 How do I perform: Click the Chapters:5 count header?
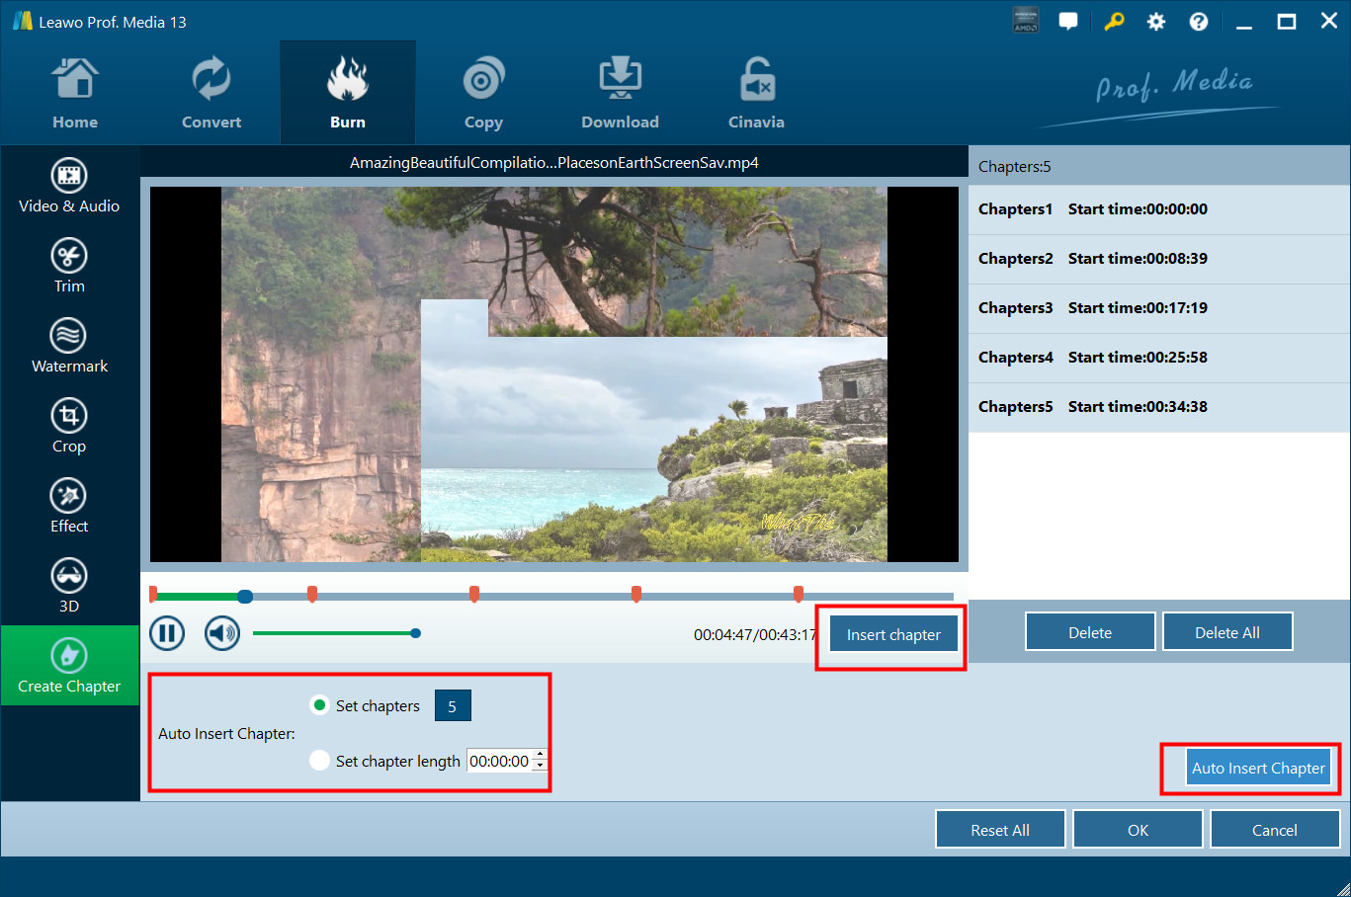[1015, 167]
